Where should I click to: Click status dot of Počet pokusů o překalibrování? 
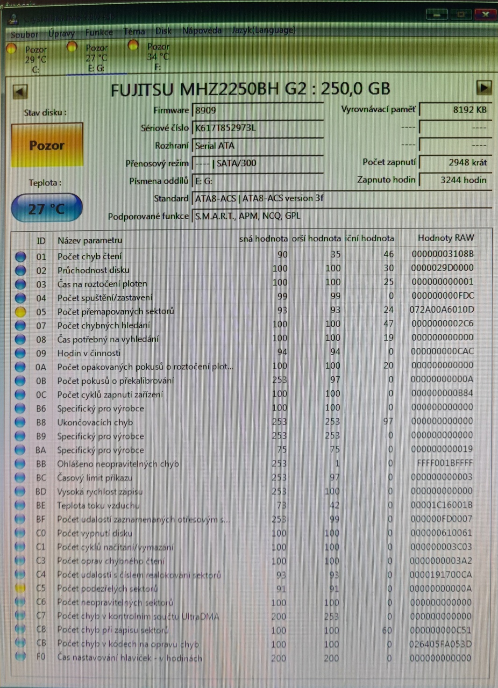click(20, 381)
